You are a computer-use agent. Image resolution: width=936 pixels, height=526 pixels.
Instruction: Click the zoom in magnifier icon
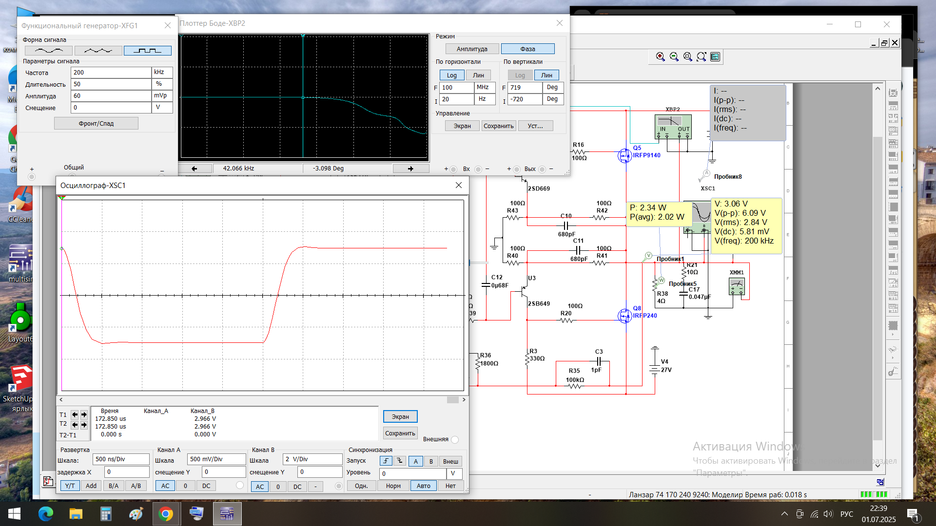660,57
